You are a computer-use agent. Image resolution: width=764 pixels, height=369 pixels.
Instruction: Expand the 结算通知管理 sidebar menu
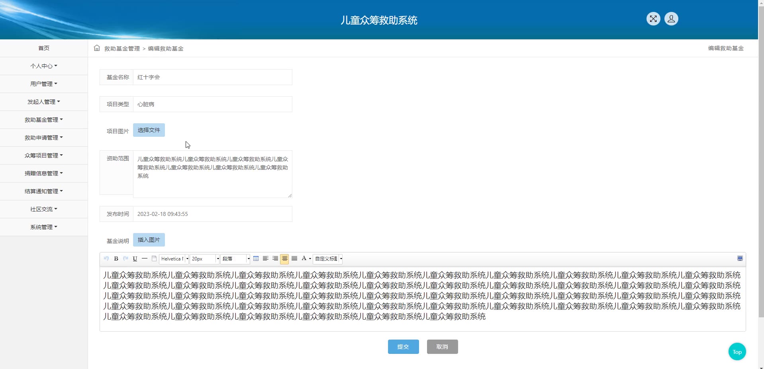point(44,191)
